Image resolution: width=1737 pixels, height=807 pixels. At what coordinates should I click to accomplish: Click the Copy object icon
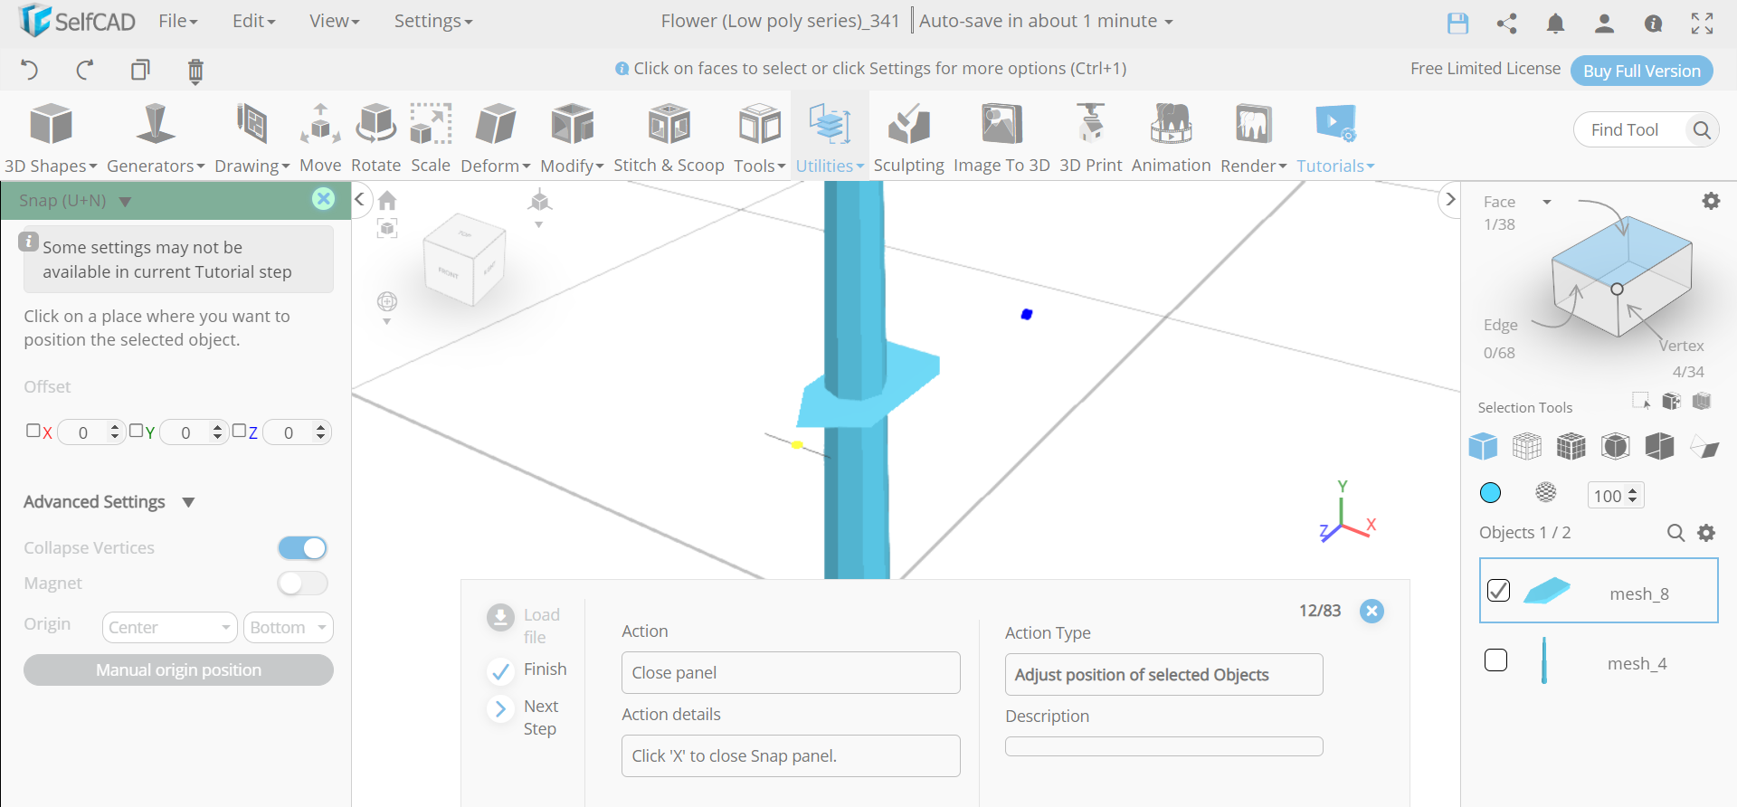point(140,70)
